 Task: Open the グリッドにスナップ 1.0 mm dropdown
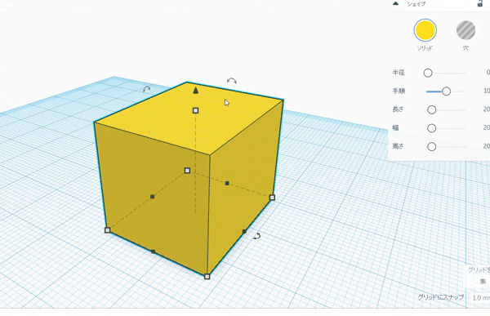[479, 298]
